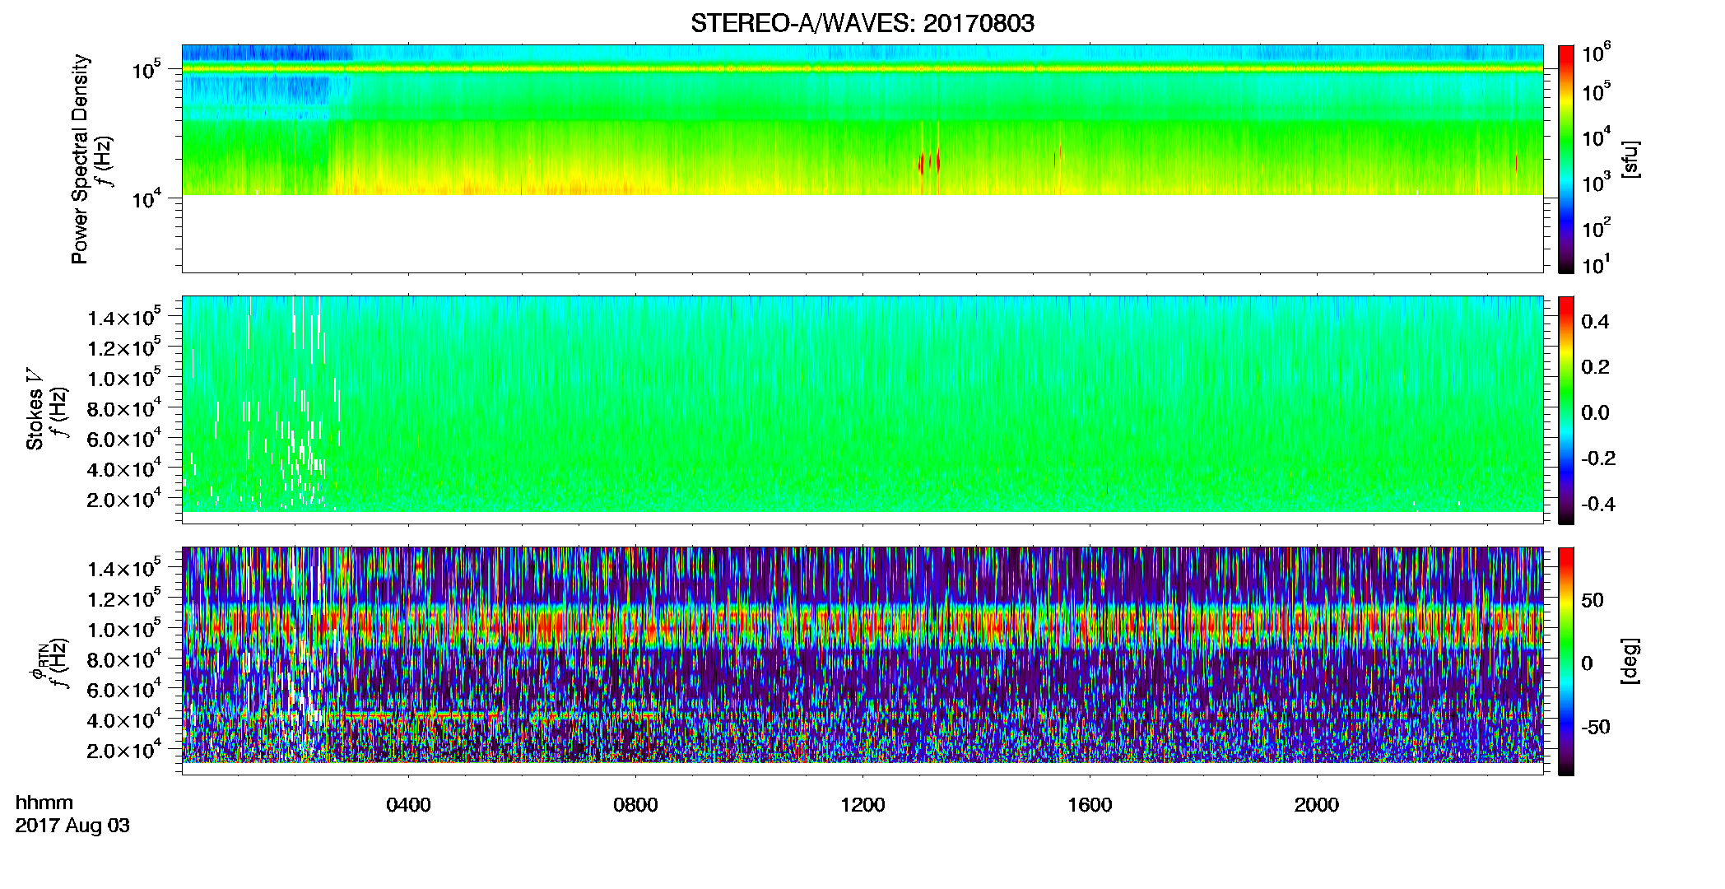This screenshot has width=1725, height=889.
Task: Click the red band in phi RTN panel
Action: [x=862, y=630]
